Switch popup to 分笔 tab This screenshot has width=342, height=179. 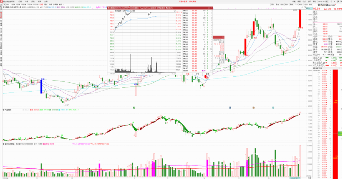(188, 74)
